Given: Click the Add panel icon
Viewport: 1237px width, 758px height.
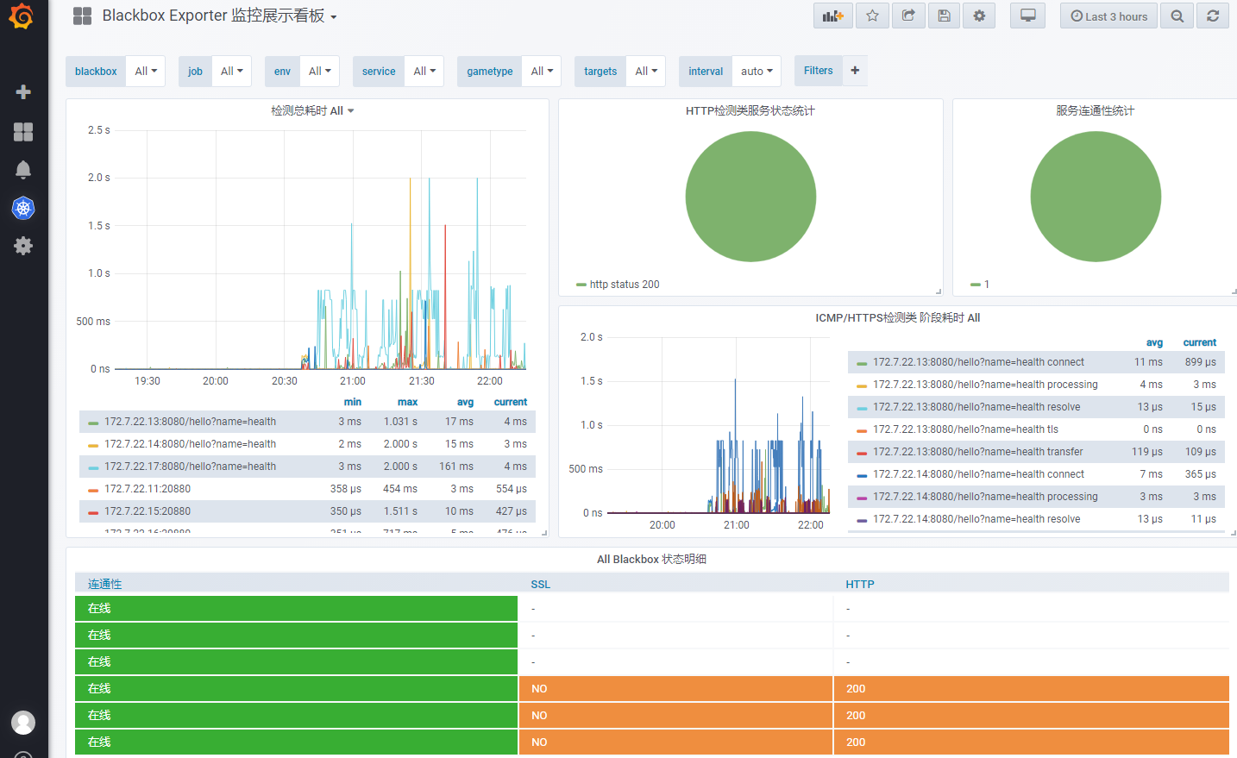Looking at the screenshot, I should (x=832, y=16).
